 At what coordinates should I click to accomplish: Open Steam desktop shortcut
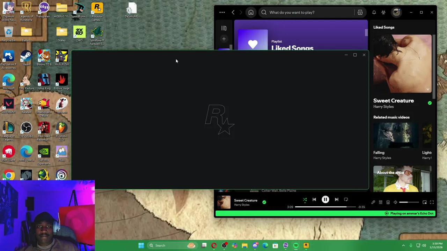pos(26,58)
